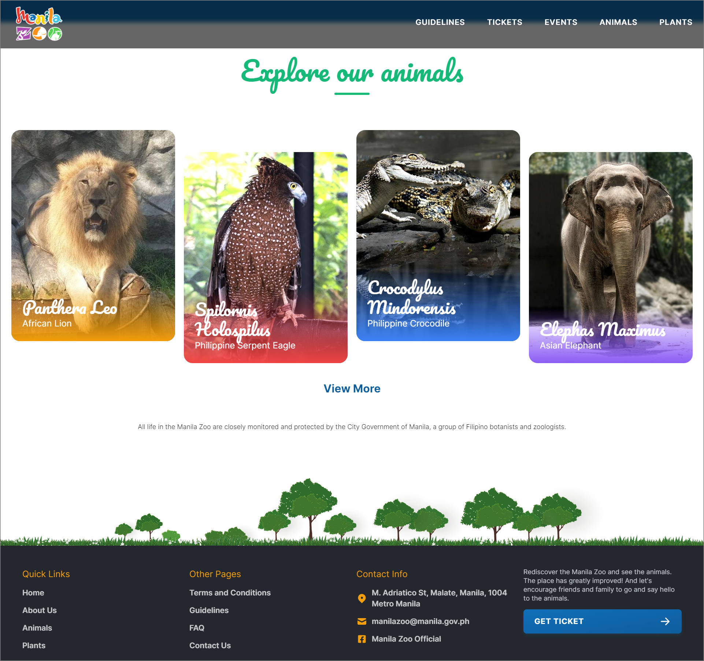Open the Events navigation item
Image resolution: width=704 pixels, height=661 pixels.
(560, 22)
